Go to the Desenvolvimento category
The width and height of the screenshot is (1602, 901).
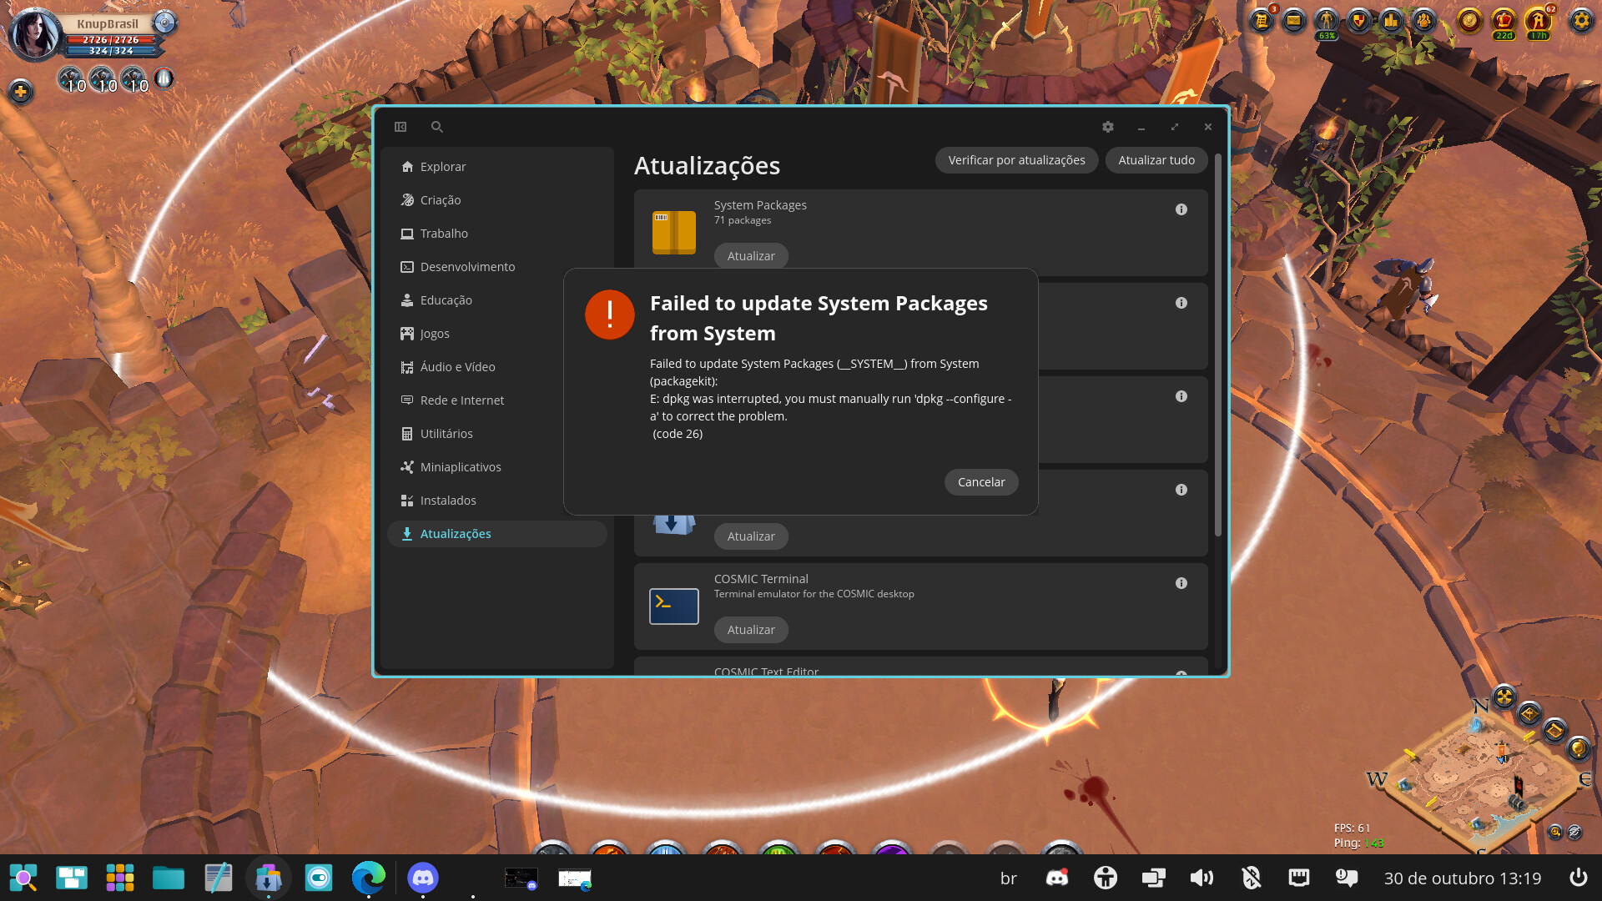pyautogui.click(x=497, y=267)
